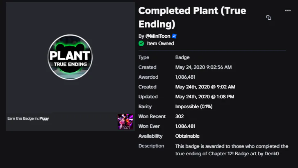Image resolution: width=298 pixels, height=168 pixels.
Task: Click the green Item Owned check icon
Action: click(141, 43)
